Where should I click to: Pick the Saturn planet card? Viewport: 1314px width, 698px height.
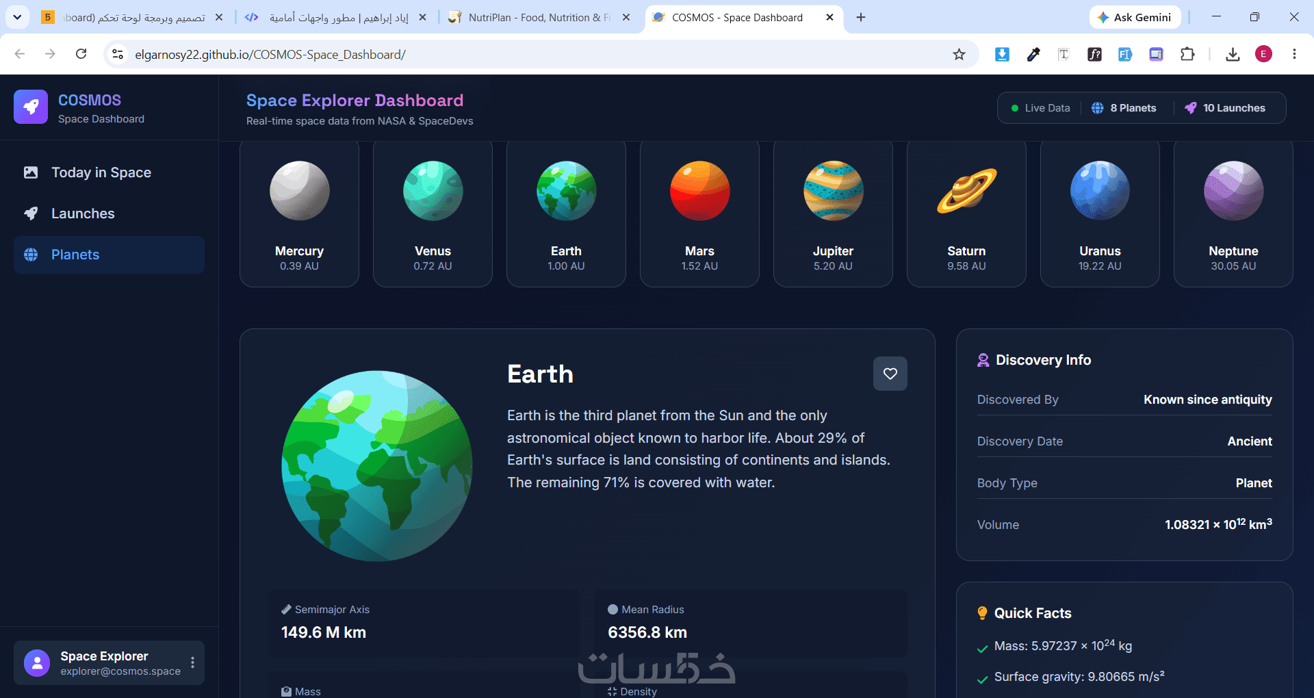pos(966,214)
